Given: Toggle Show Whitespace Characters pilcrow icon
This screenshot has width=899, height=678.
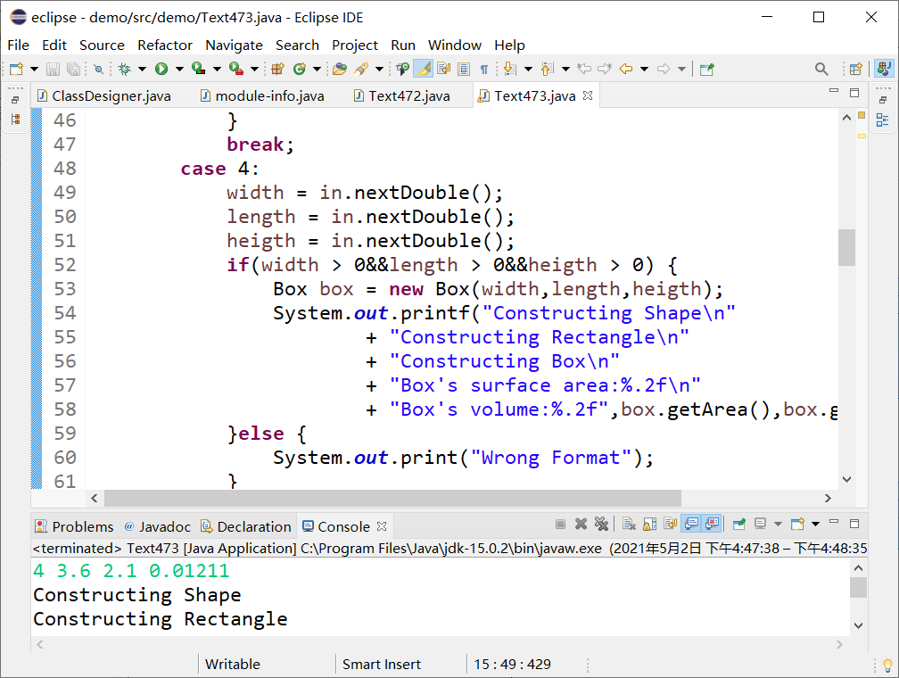Looking at the screenshot, I should [484, 70].
